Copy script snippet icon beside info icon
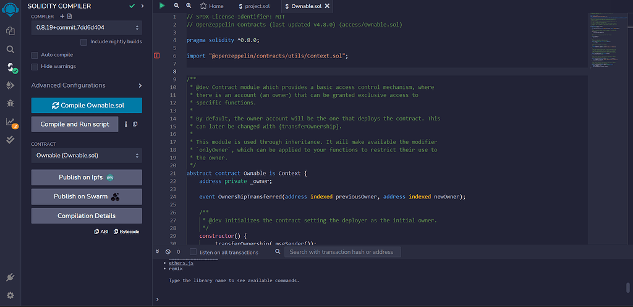The image size is (633, 307). coord(135,124)
